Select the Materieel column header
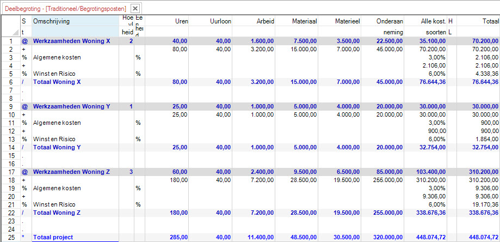Screen dimensions: 500x242 [x=339, y=21]
